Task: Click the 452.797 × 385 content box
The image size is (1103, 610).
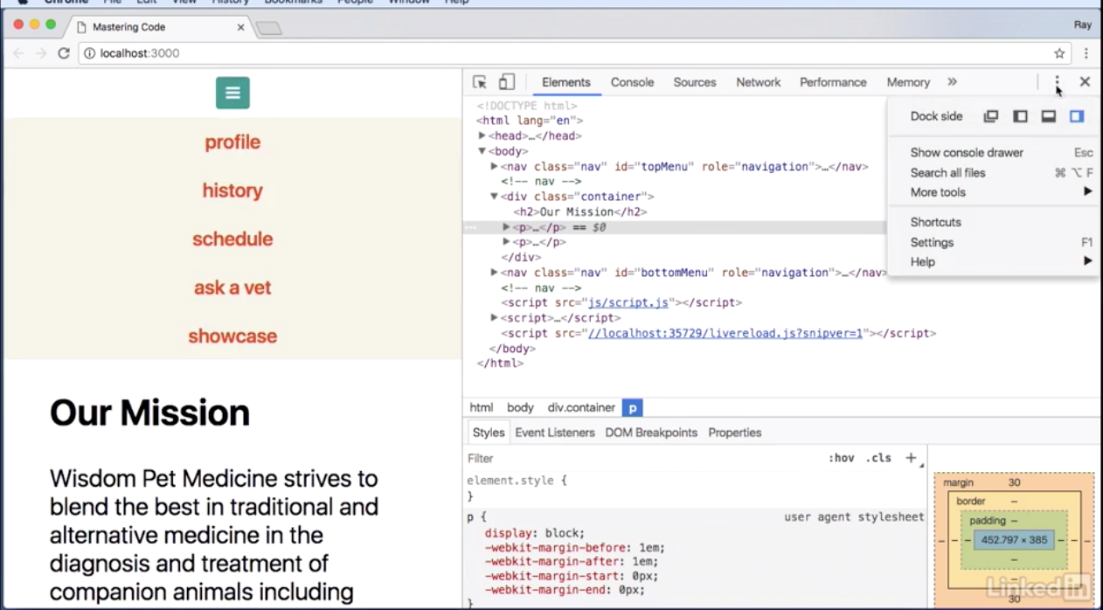Action: (1014, 540)
